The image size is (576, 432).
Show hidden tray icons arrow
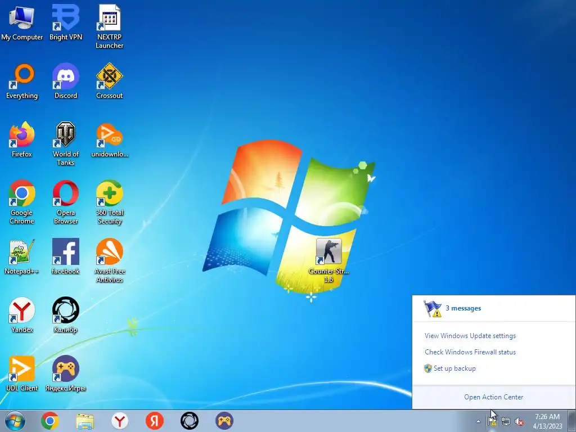[x=478, y=422]
